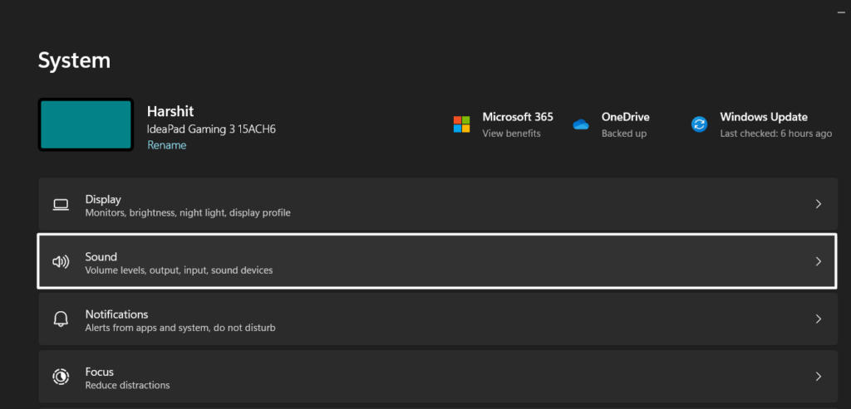Open Display settings via its title text
The image size is (851, 409).
tap(103, 199)
